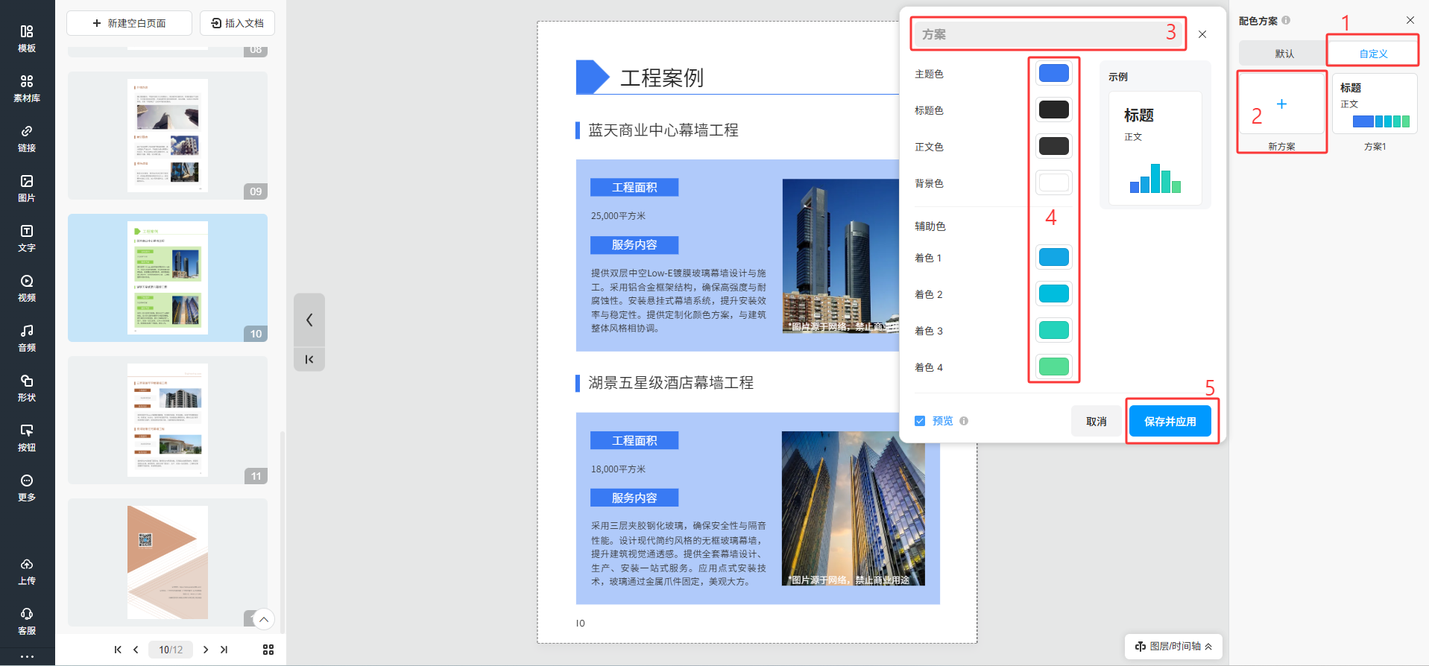Select the 形状 shape tool
Image resolution: width=1429 pixels, height=666 pixels.
pyautogui.click(x=27, y=387)
